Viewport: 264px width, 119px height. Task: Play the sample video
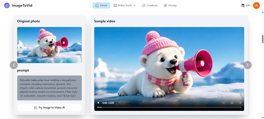[x=99, y=103]
